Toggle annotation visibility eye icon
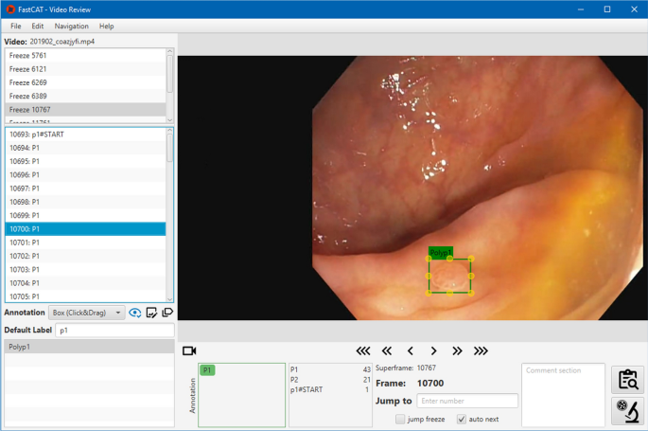The image size is (648, 431). (134, 313)
